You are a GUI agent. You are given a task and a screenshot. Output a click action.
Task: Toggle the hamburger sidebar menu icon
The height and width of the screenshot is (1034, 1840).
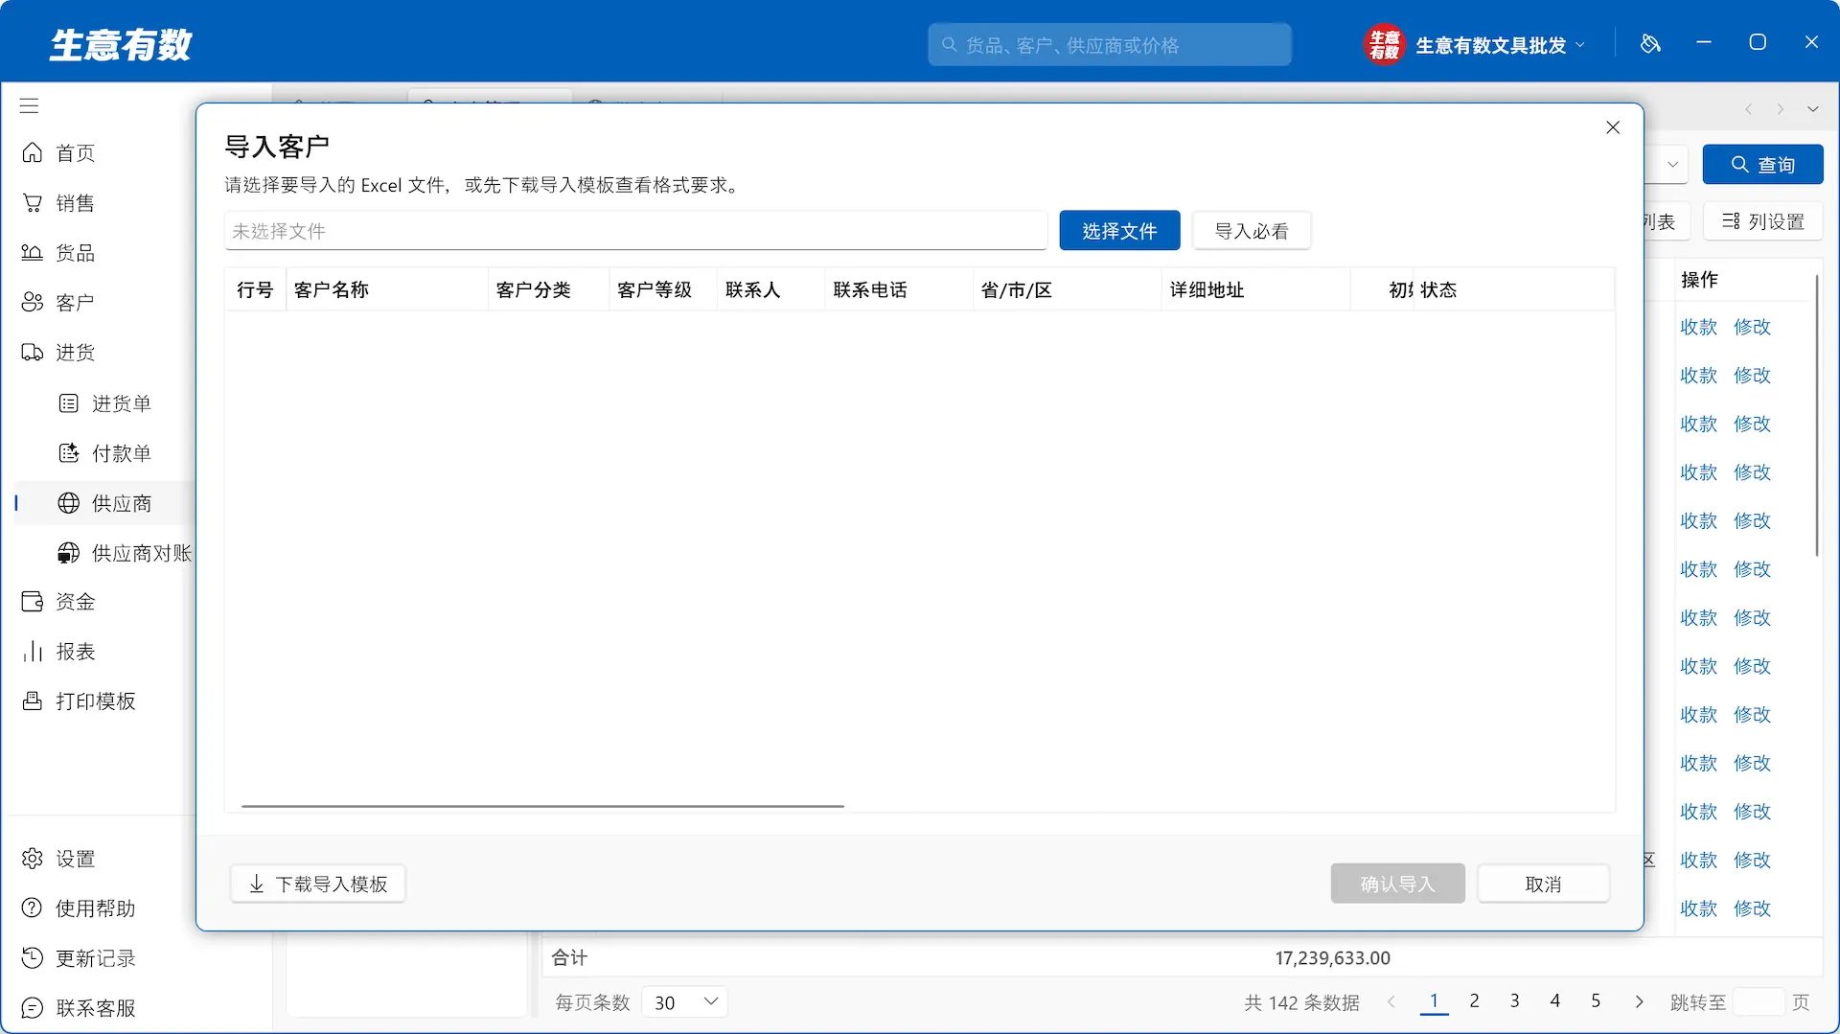coord(30,105)
